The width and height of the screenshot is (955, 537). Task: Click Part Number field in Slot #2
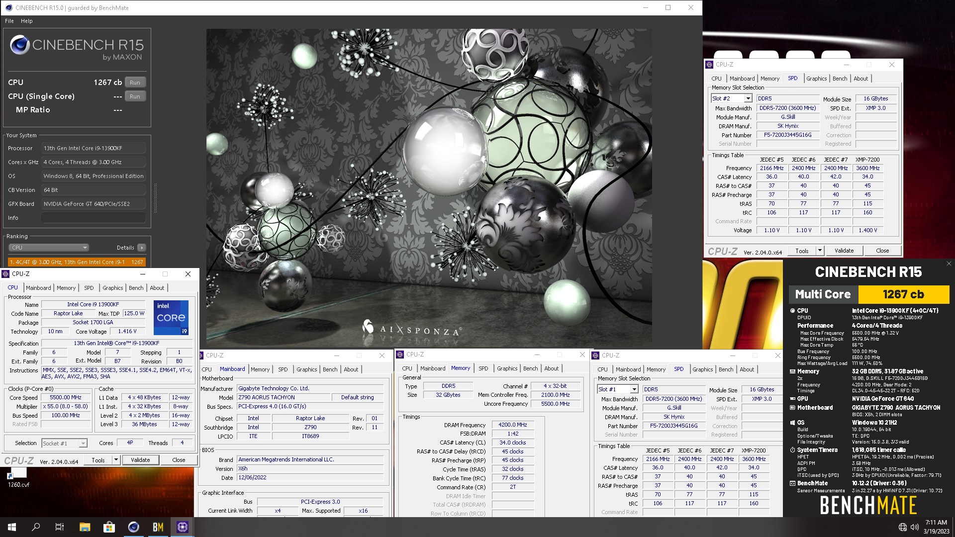[x=788, y=135]
